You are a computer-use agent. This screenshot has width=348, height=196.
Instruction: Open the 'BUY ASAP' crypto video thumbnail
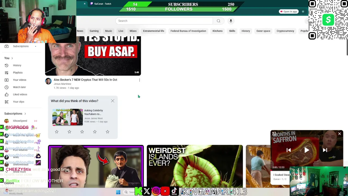point(93,56)
